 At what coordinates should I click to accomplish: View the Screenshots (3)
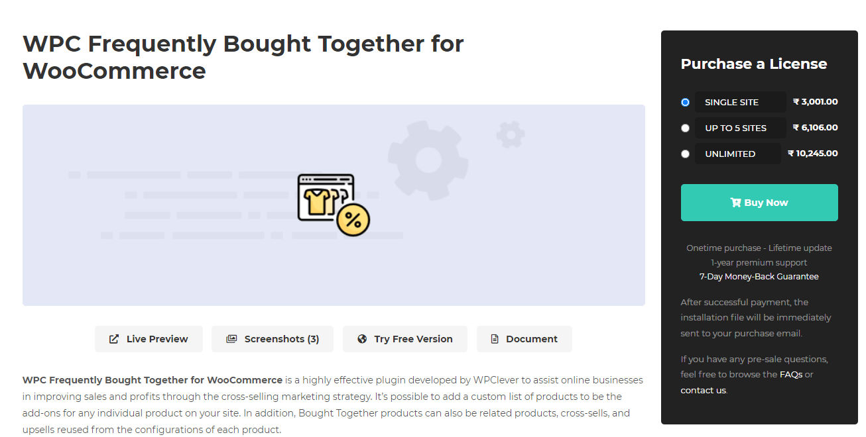273,338
